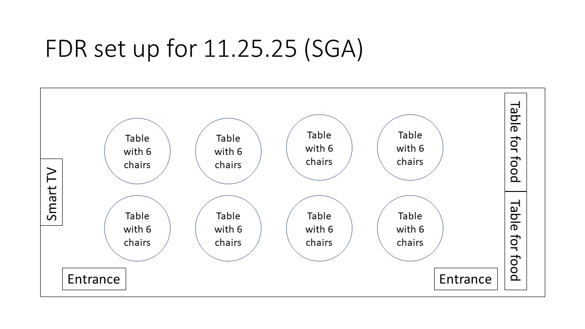The width and height of the screenshot is (585, 329).
Task: Click the upper Table for food box
Action: point(516,142)
